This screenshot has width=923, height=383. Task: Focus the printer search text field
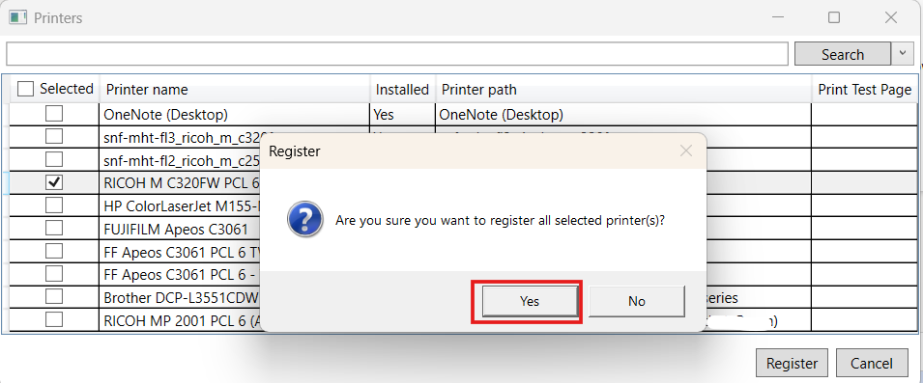coord(397,54)
